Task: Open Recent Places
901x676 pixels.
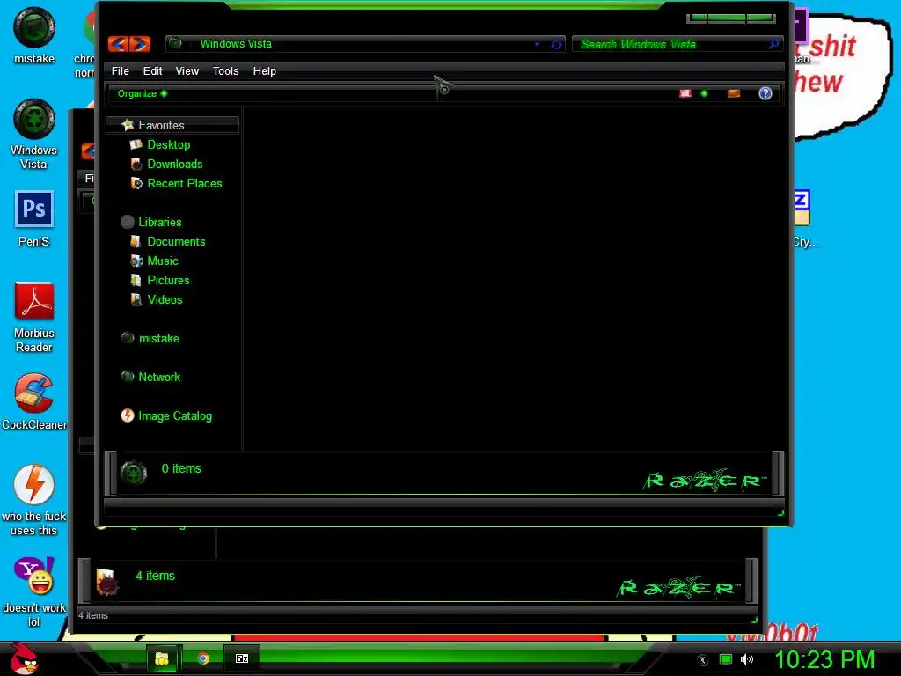Action: click(x=185, y=183)
